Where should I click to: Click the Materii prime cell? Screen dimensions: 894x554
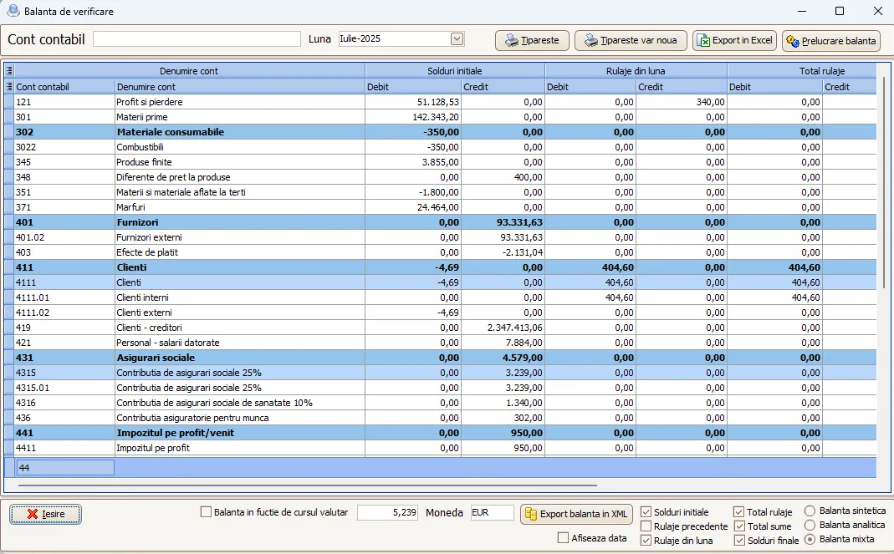pos(239,117)
